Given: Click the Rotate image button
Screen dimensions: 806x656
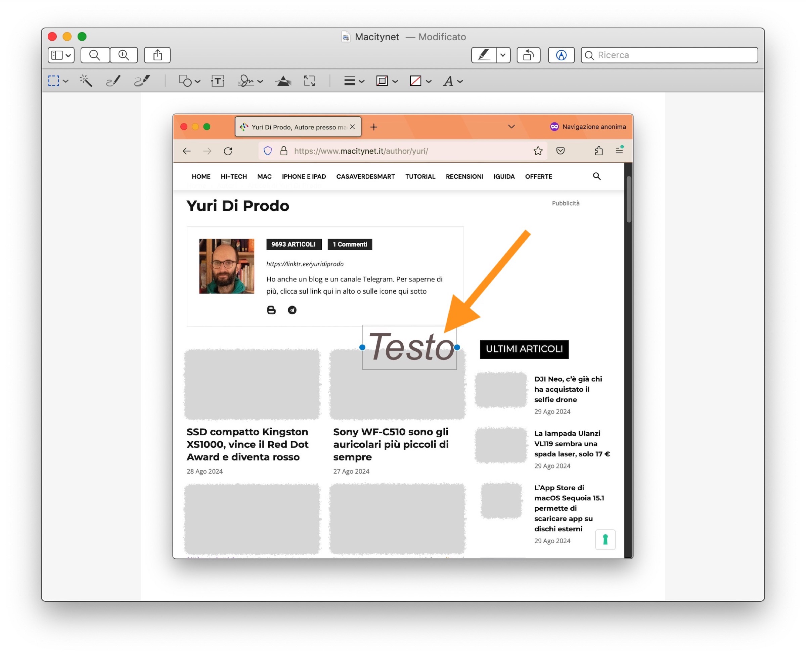Looking at the screenshot, I should 528,55.
